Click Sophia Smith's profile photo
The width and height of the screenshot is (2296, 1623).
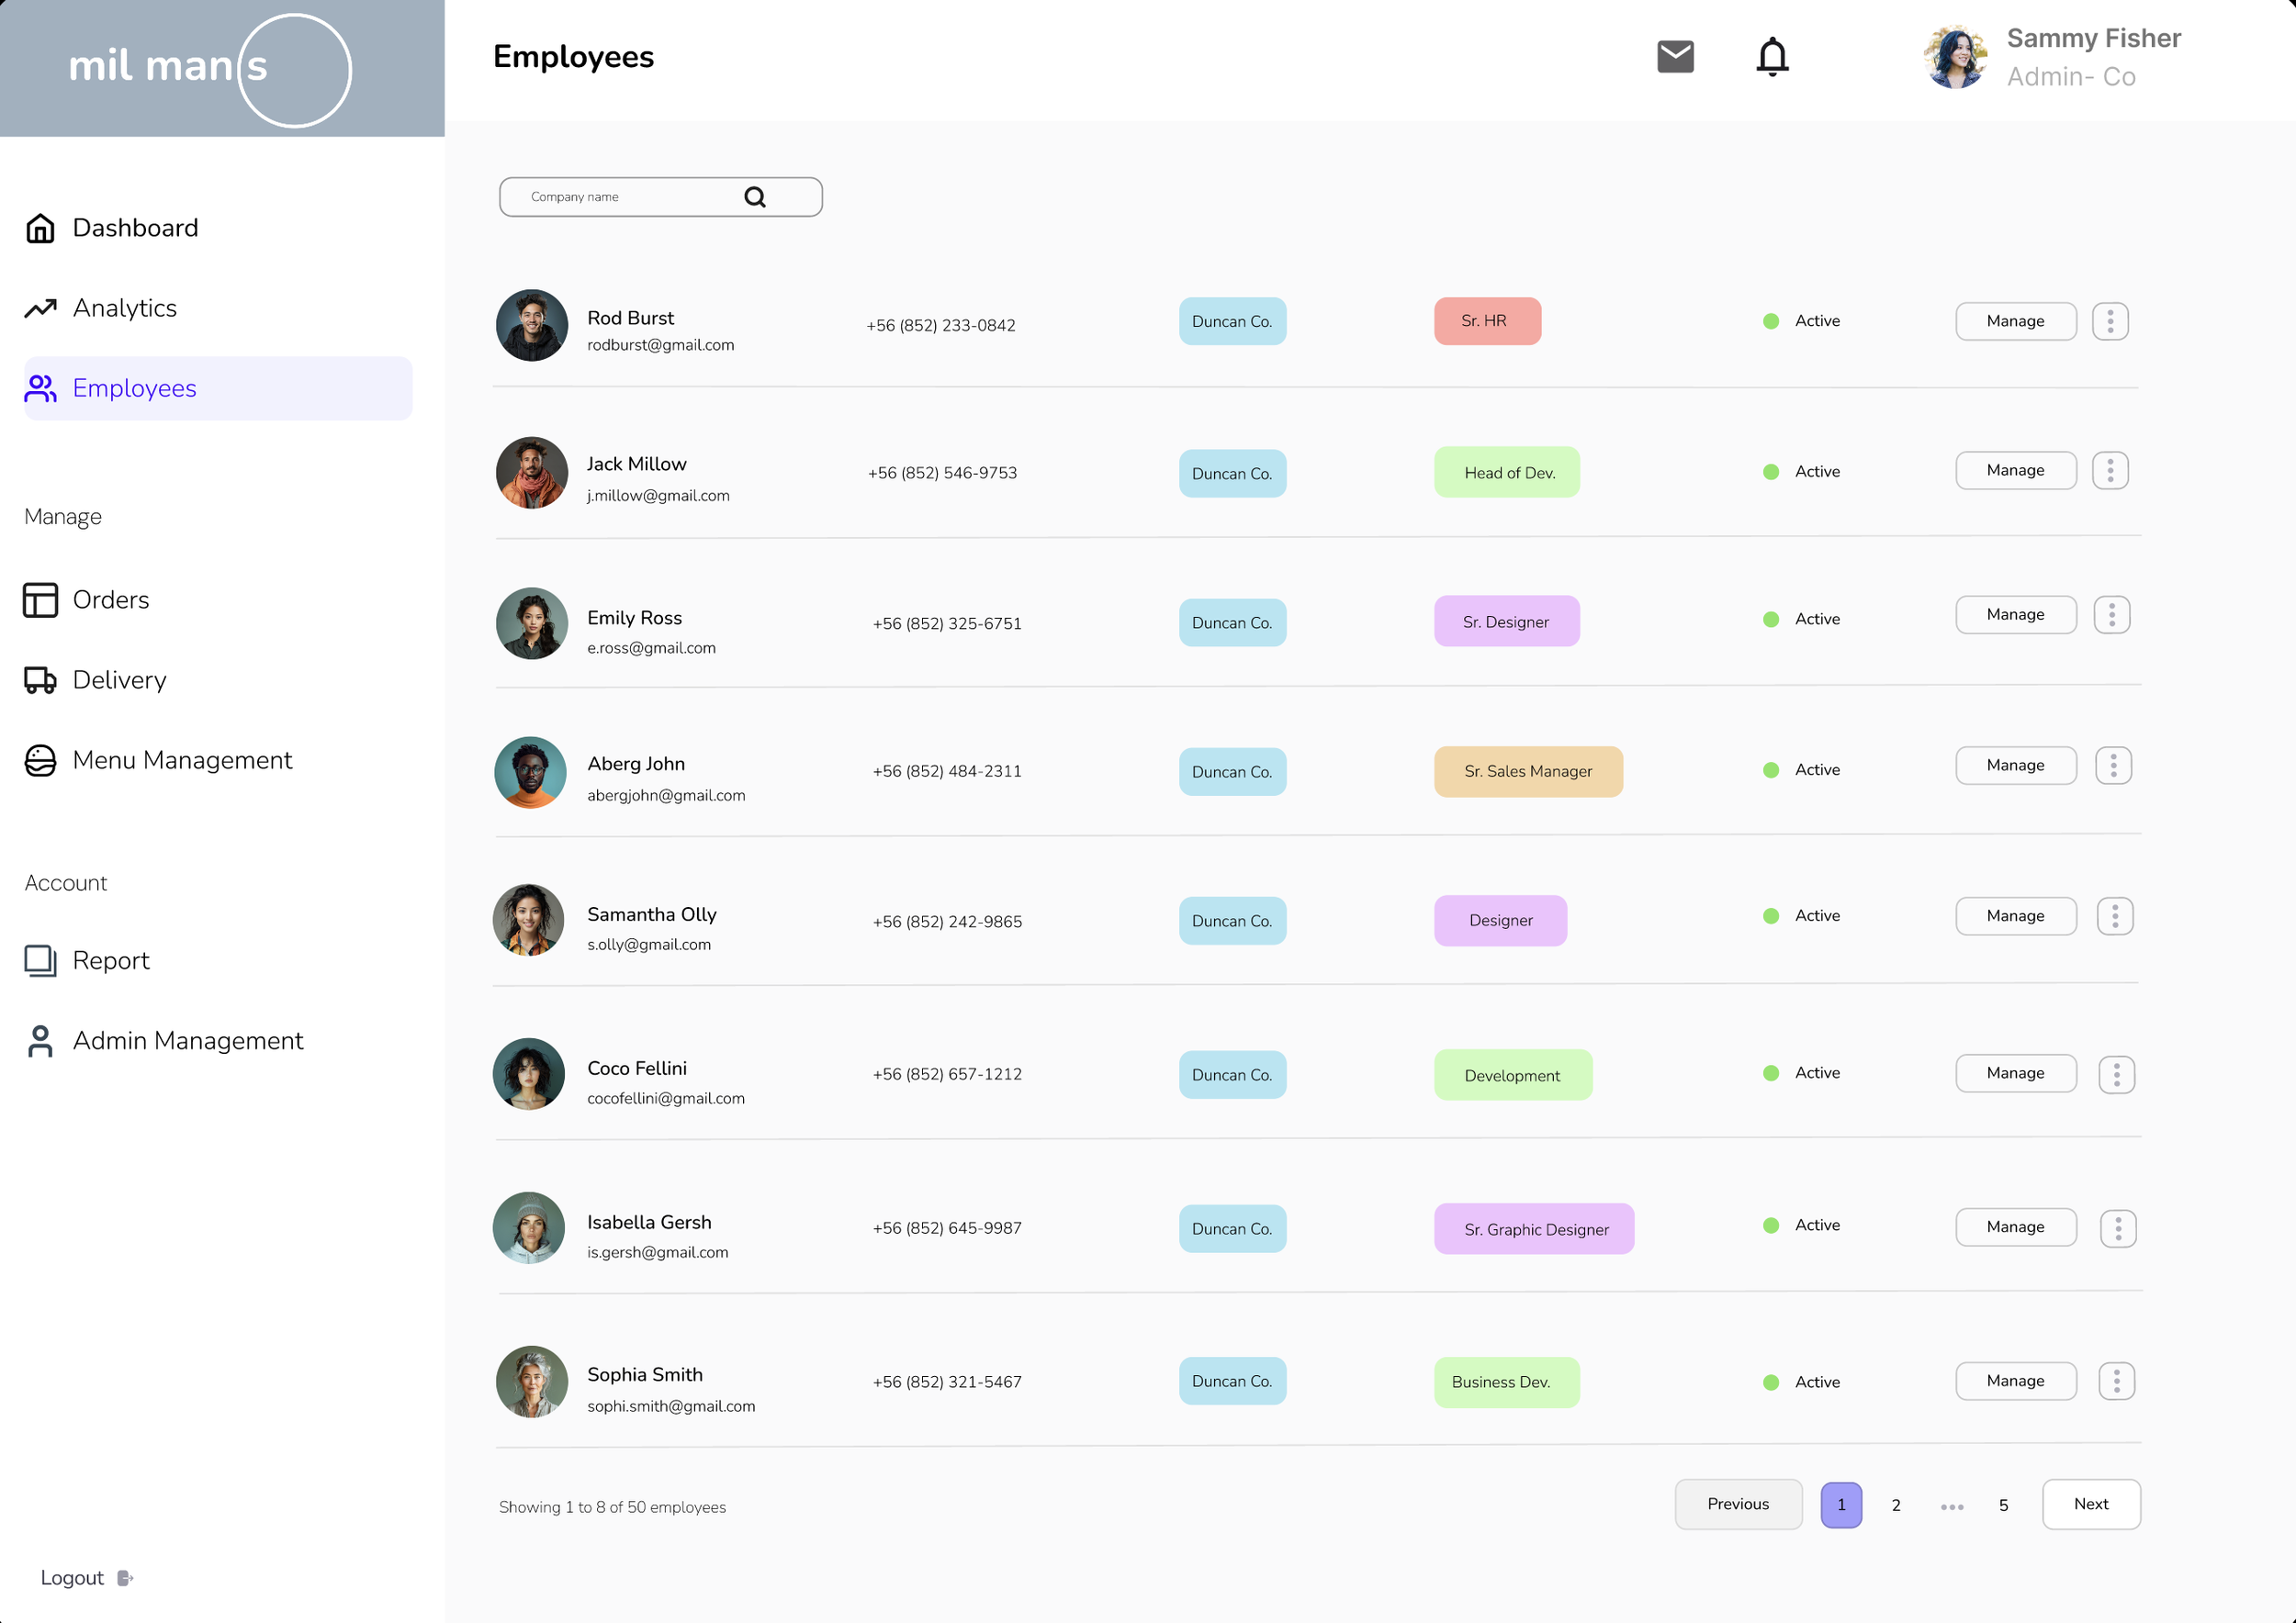pyautogui.click(x=532, y=1382)
